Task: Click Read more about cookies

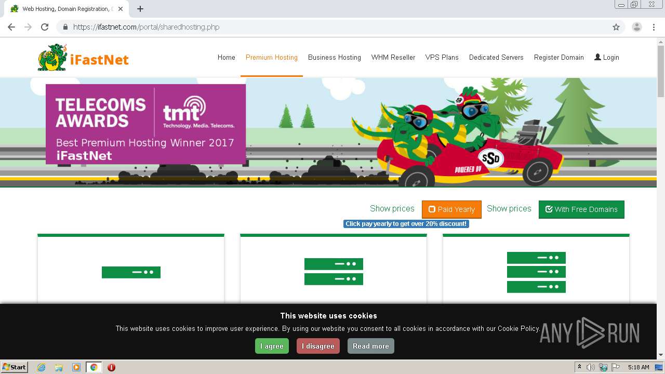Action: pyautogui.click(x=371, y=346)
